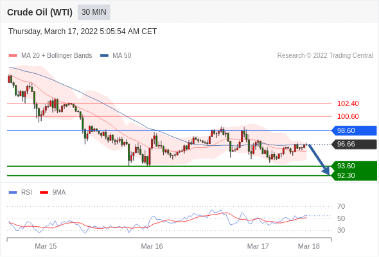Select the Mar 17 date axis marker

tap(258, 246)
